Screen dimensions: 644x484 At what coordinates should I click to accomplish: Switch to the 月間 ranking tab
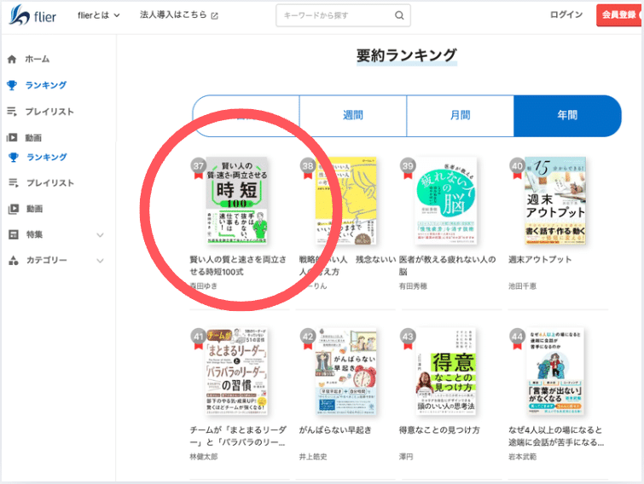[460, 116]
